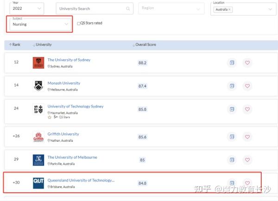Viewport: 278px width, 201px height.
Task: Click the 85.8 overall score
Action: pos(142,109)
